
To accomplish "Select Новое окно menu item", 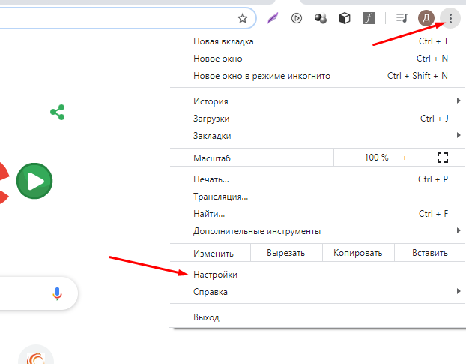I will pyautogui.click(x=318, y=59).
